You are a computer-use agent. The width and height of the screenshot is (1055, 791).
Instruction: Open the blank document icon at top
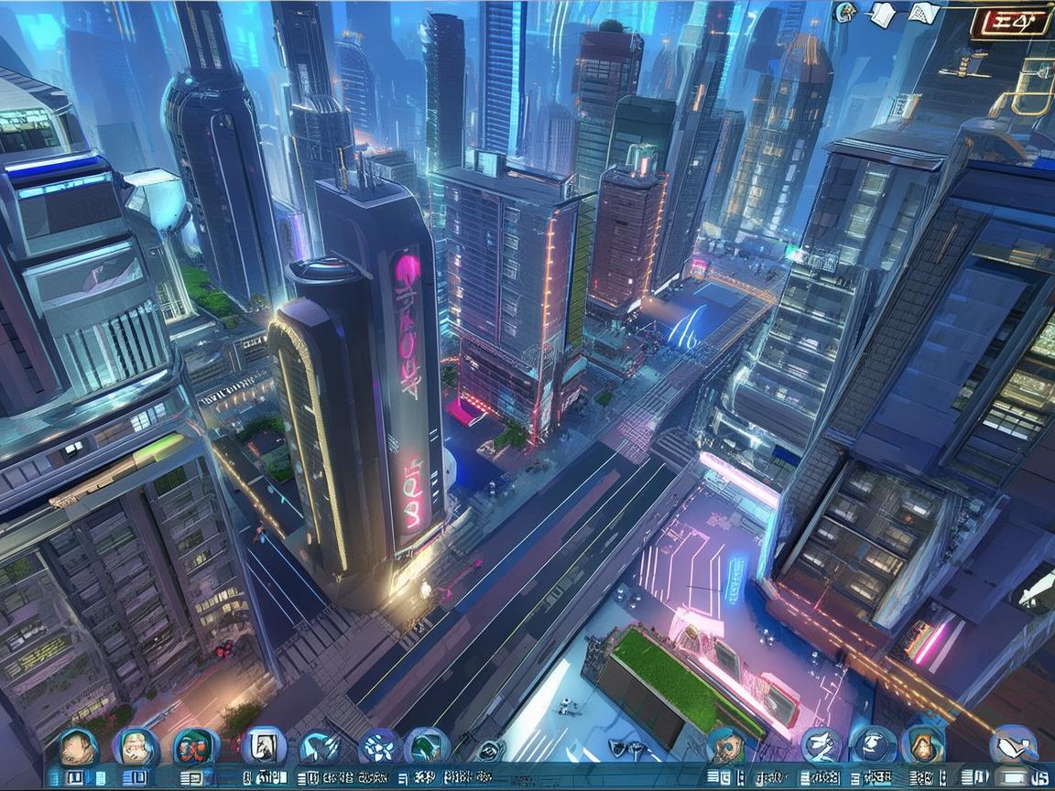(x=881, y=13)
